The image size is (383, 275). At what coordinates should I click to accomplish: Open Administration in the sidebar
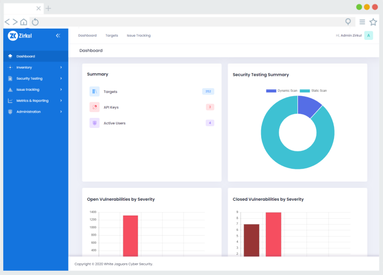pos(36,111)
